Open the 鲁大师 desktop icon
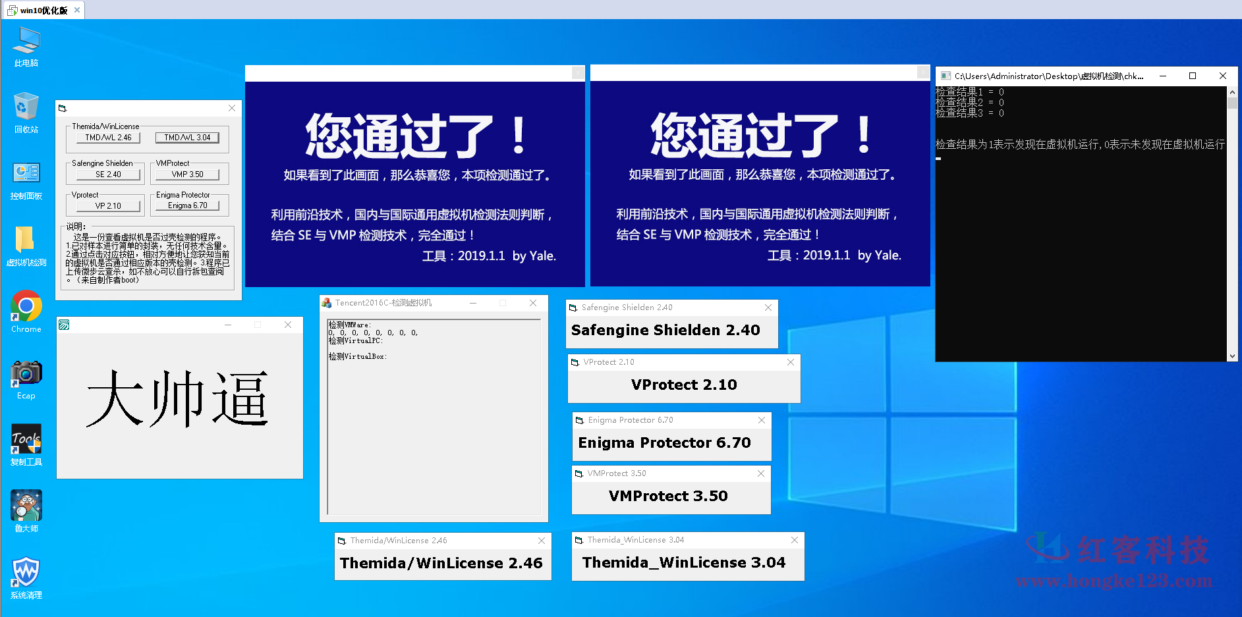 pos(26,511)
